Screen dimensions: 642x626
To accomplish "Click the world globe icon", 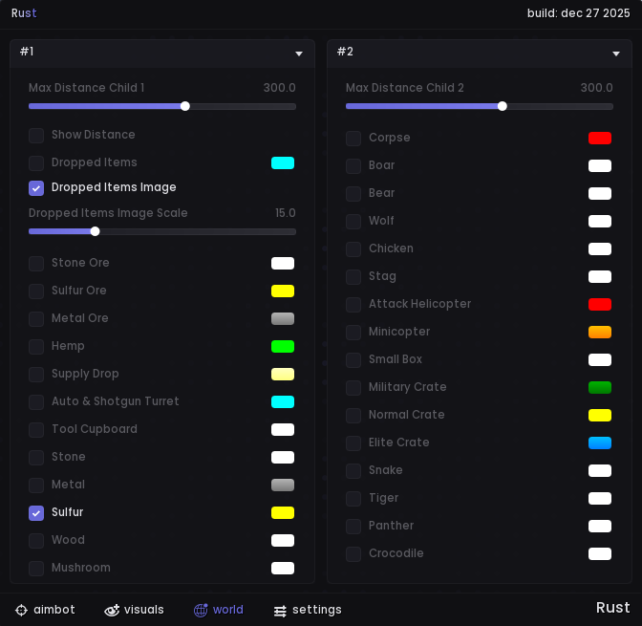I will (201, 610).
